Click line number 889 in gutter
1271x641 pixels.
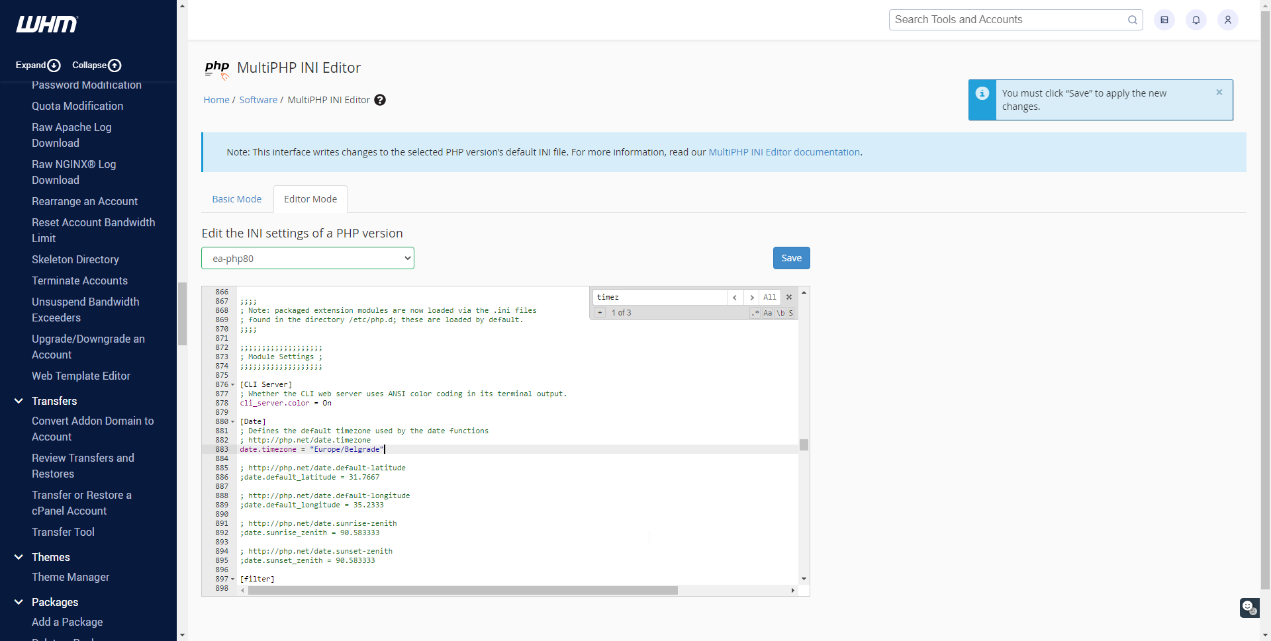click(x=222, y=505)
